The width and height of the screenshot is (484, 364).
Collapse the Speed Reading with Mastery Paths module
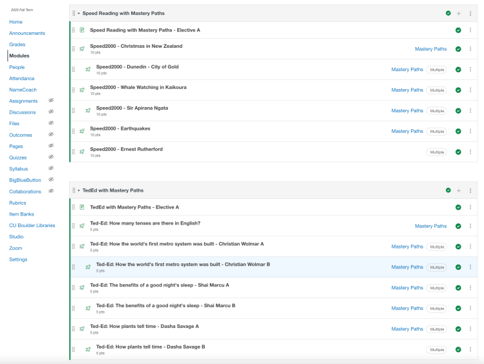79,14
